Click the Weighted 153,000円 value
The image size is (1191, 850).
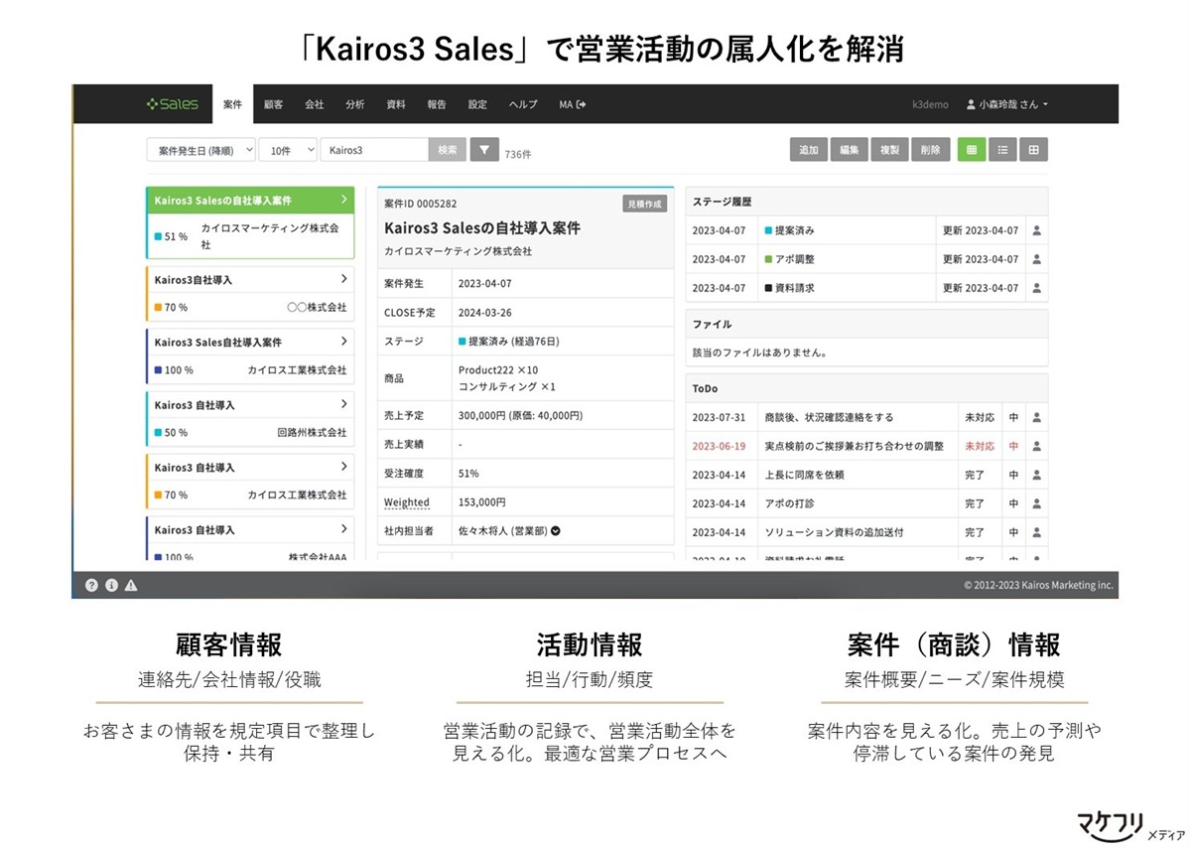point(482,502)
